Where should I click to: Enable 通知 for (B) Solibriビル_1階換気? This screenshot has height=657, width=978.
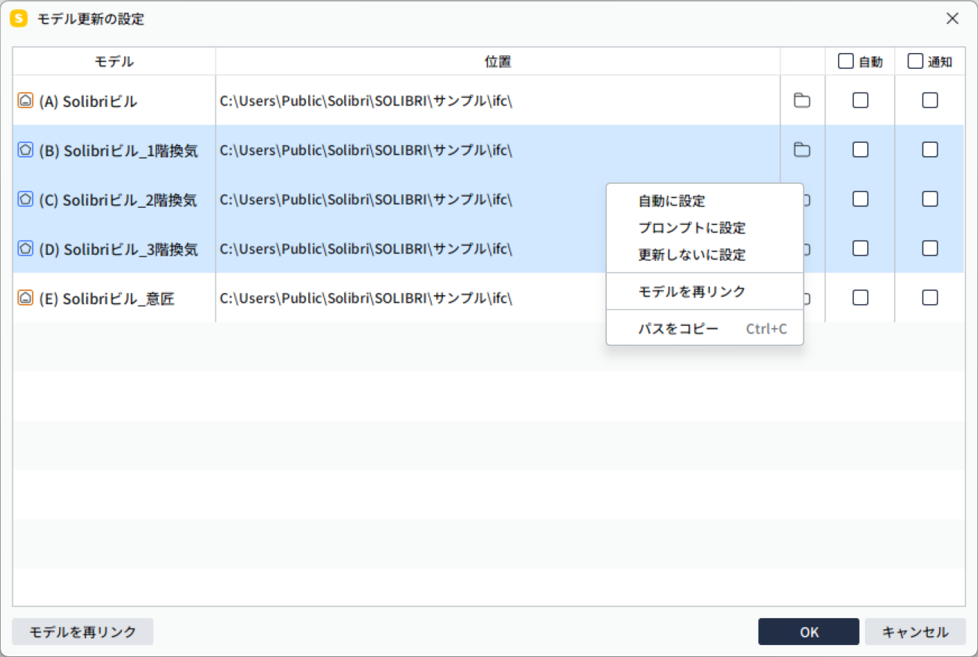click(930, 149)
